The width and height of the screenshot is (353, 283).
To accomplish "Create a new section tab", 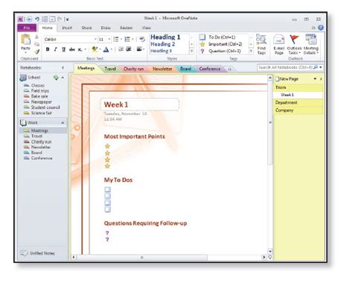I will click(229, 69).
